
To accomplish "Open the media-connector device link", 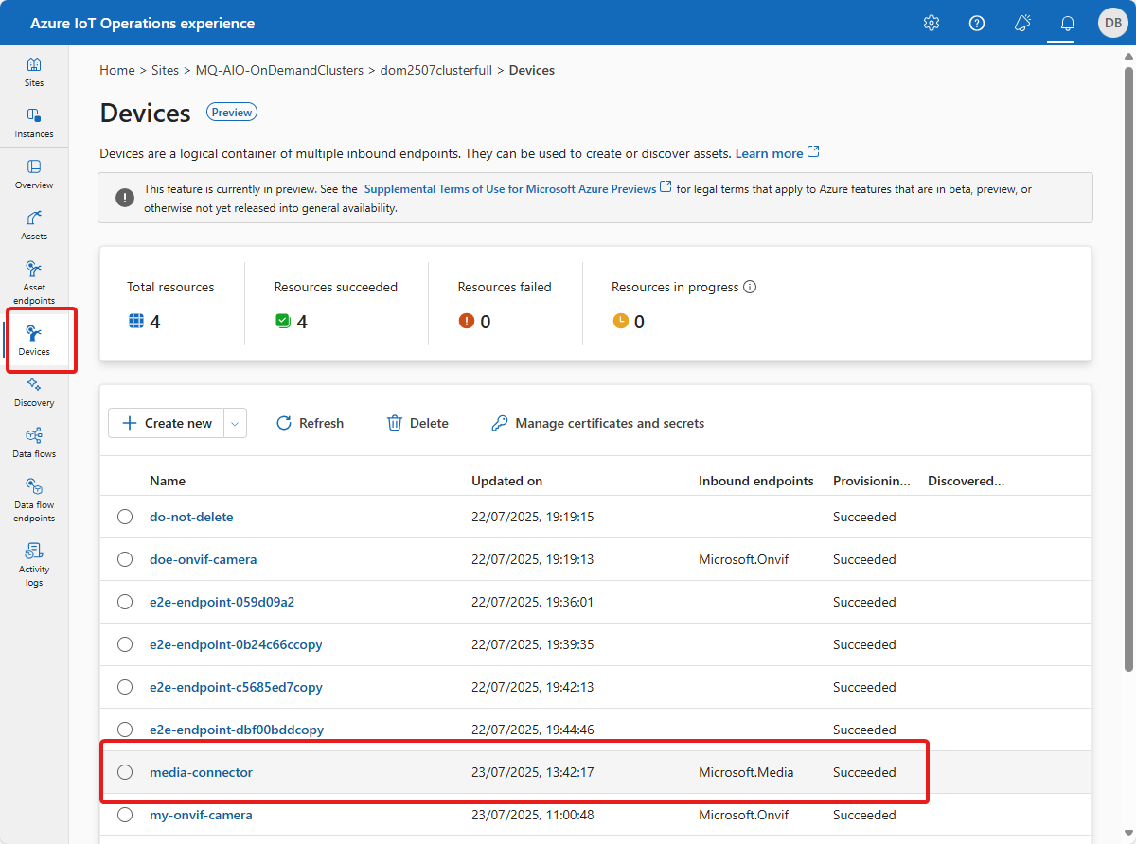I will point(201,772).
